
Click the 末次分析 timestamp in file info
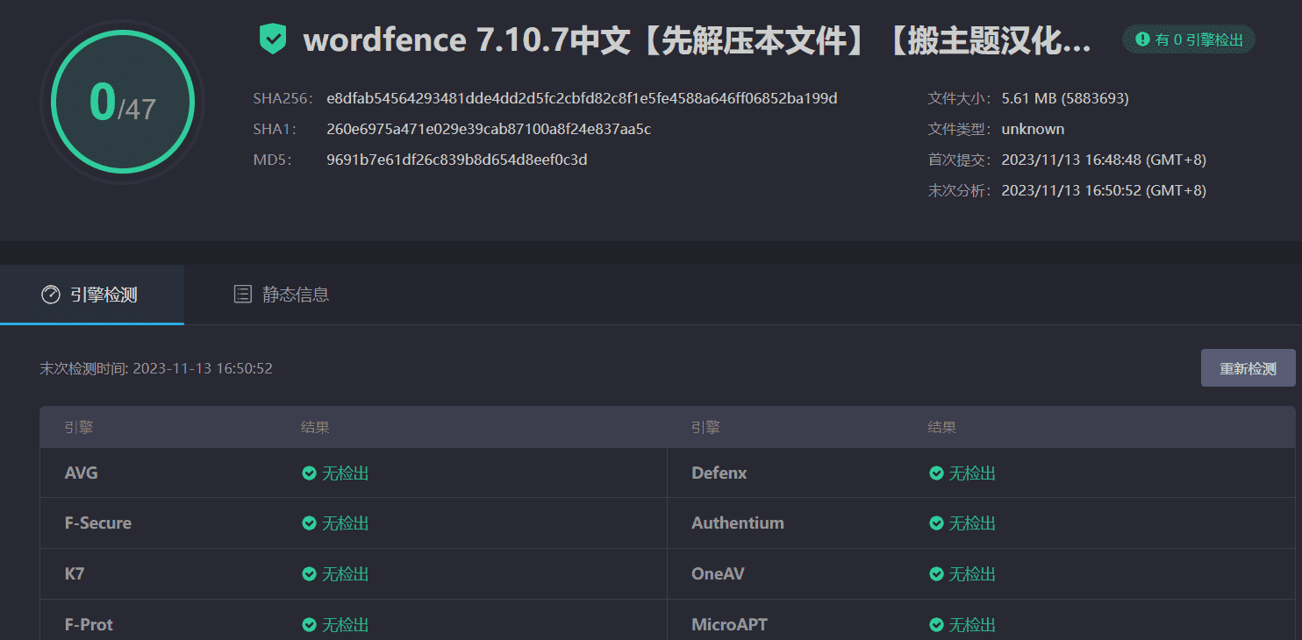(x=1104, y=190)
